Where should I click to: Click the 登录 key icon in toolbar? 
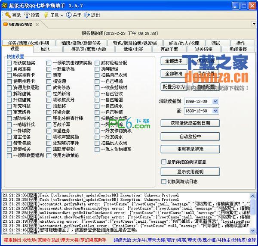[x=8, y=15]
